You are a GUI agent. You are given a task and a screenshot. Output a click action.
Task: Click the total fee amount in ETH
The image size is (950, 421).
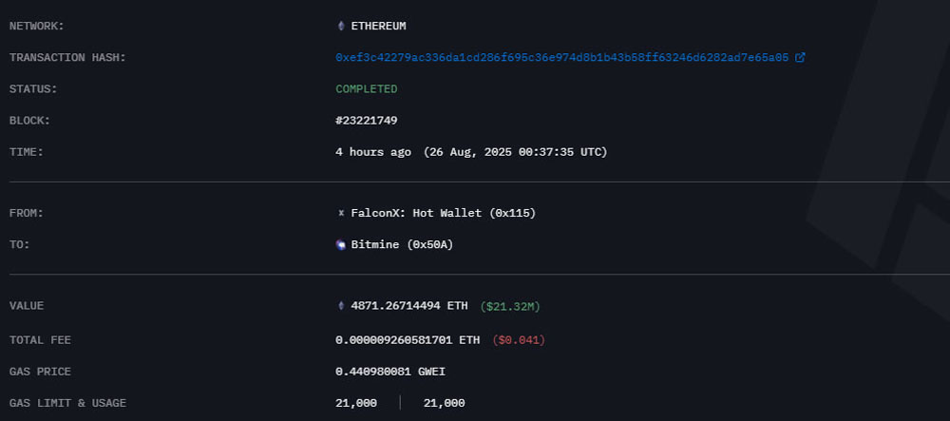(x=408, y=339)
